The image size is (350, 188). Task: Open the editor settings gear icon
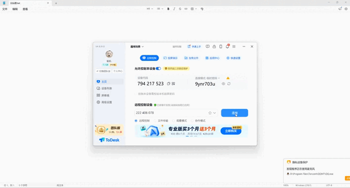coord(346,9)
